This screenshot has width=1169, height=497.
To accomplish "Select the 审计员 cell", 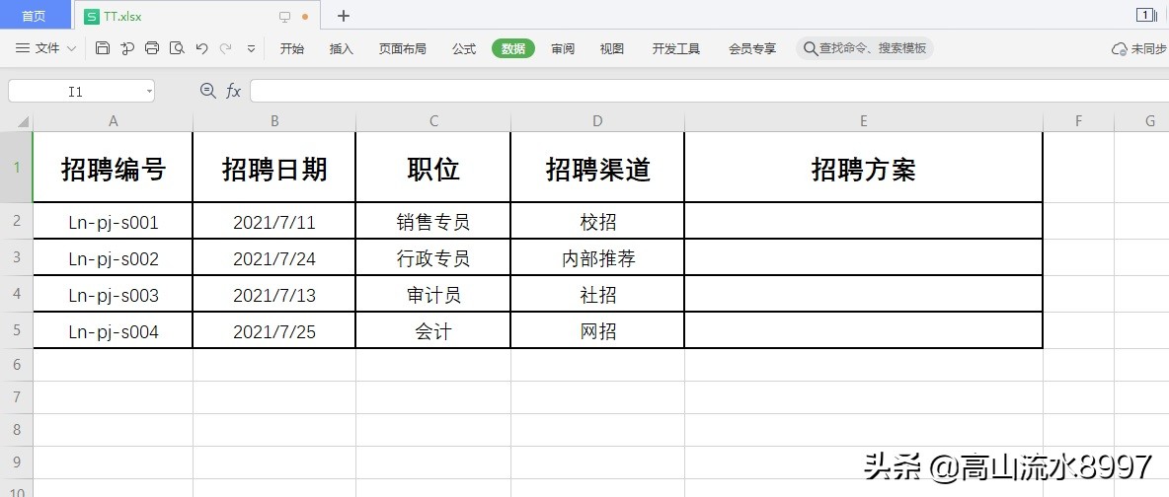I will [433, 295].
